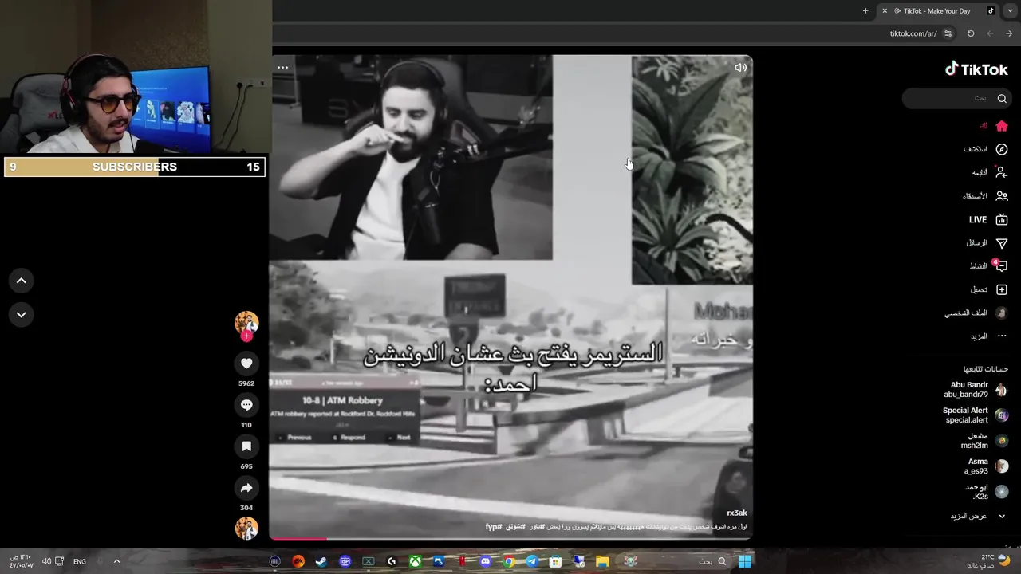
Task: Go to next video with down chevron
Action: click(22, 315)
